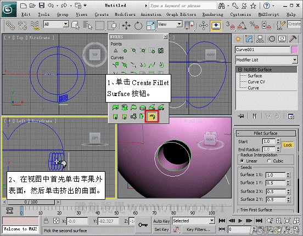
Task: Click the pink object color swatch
Action: click(x=295, y=50)
